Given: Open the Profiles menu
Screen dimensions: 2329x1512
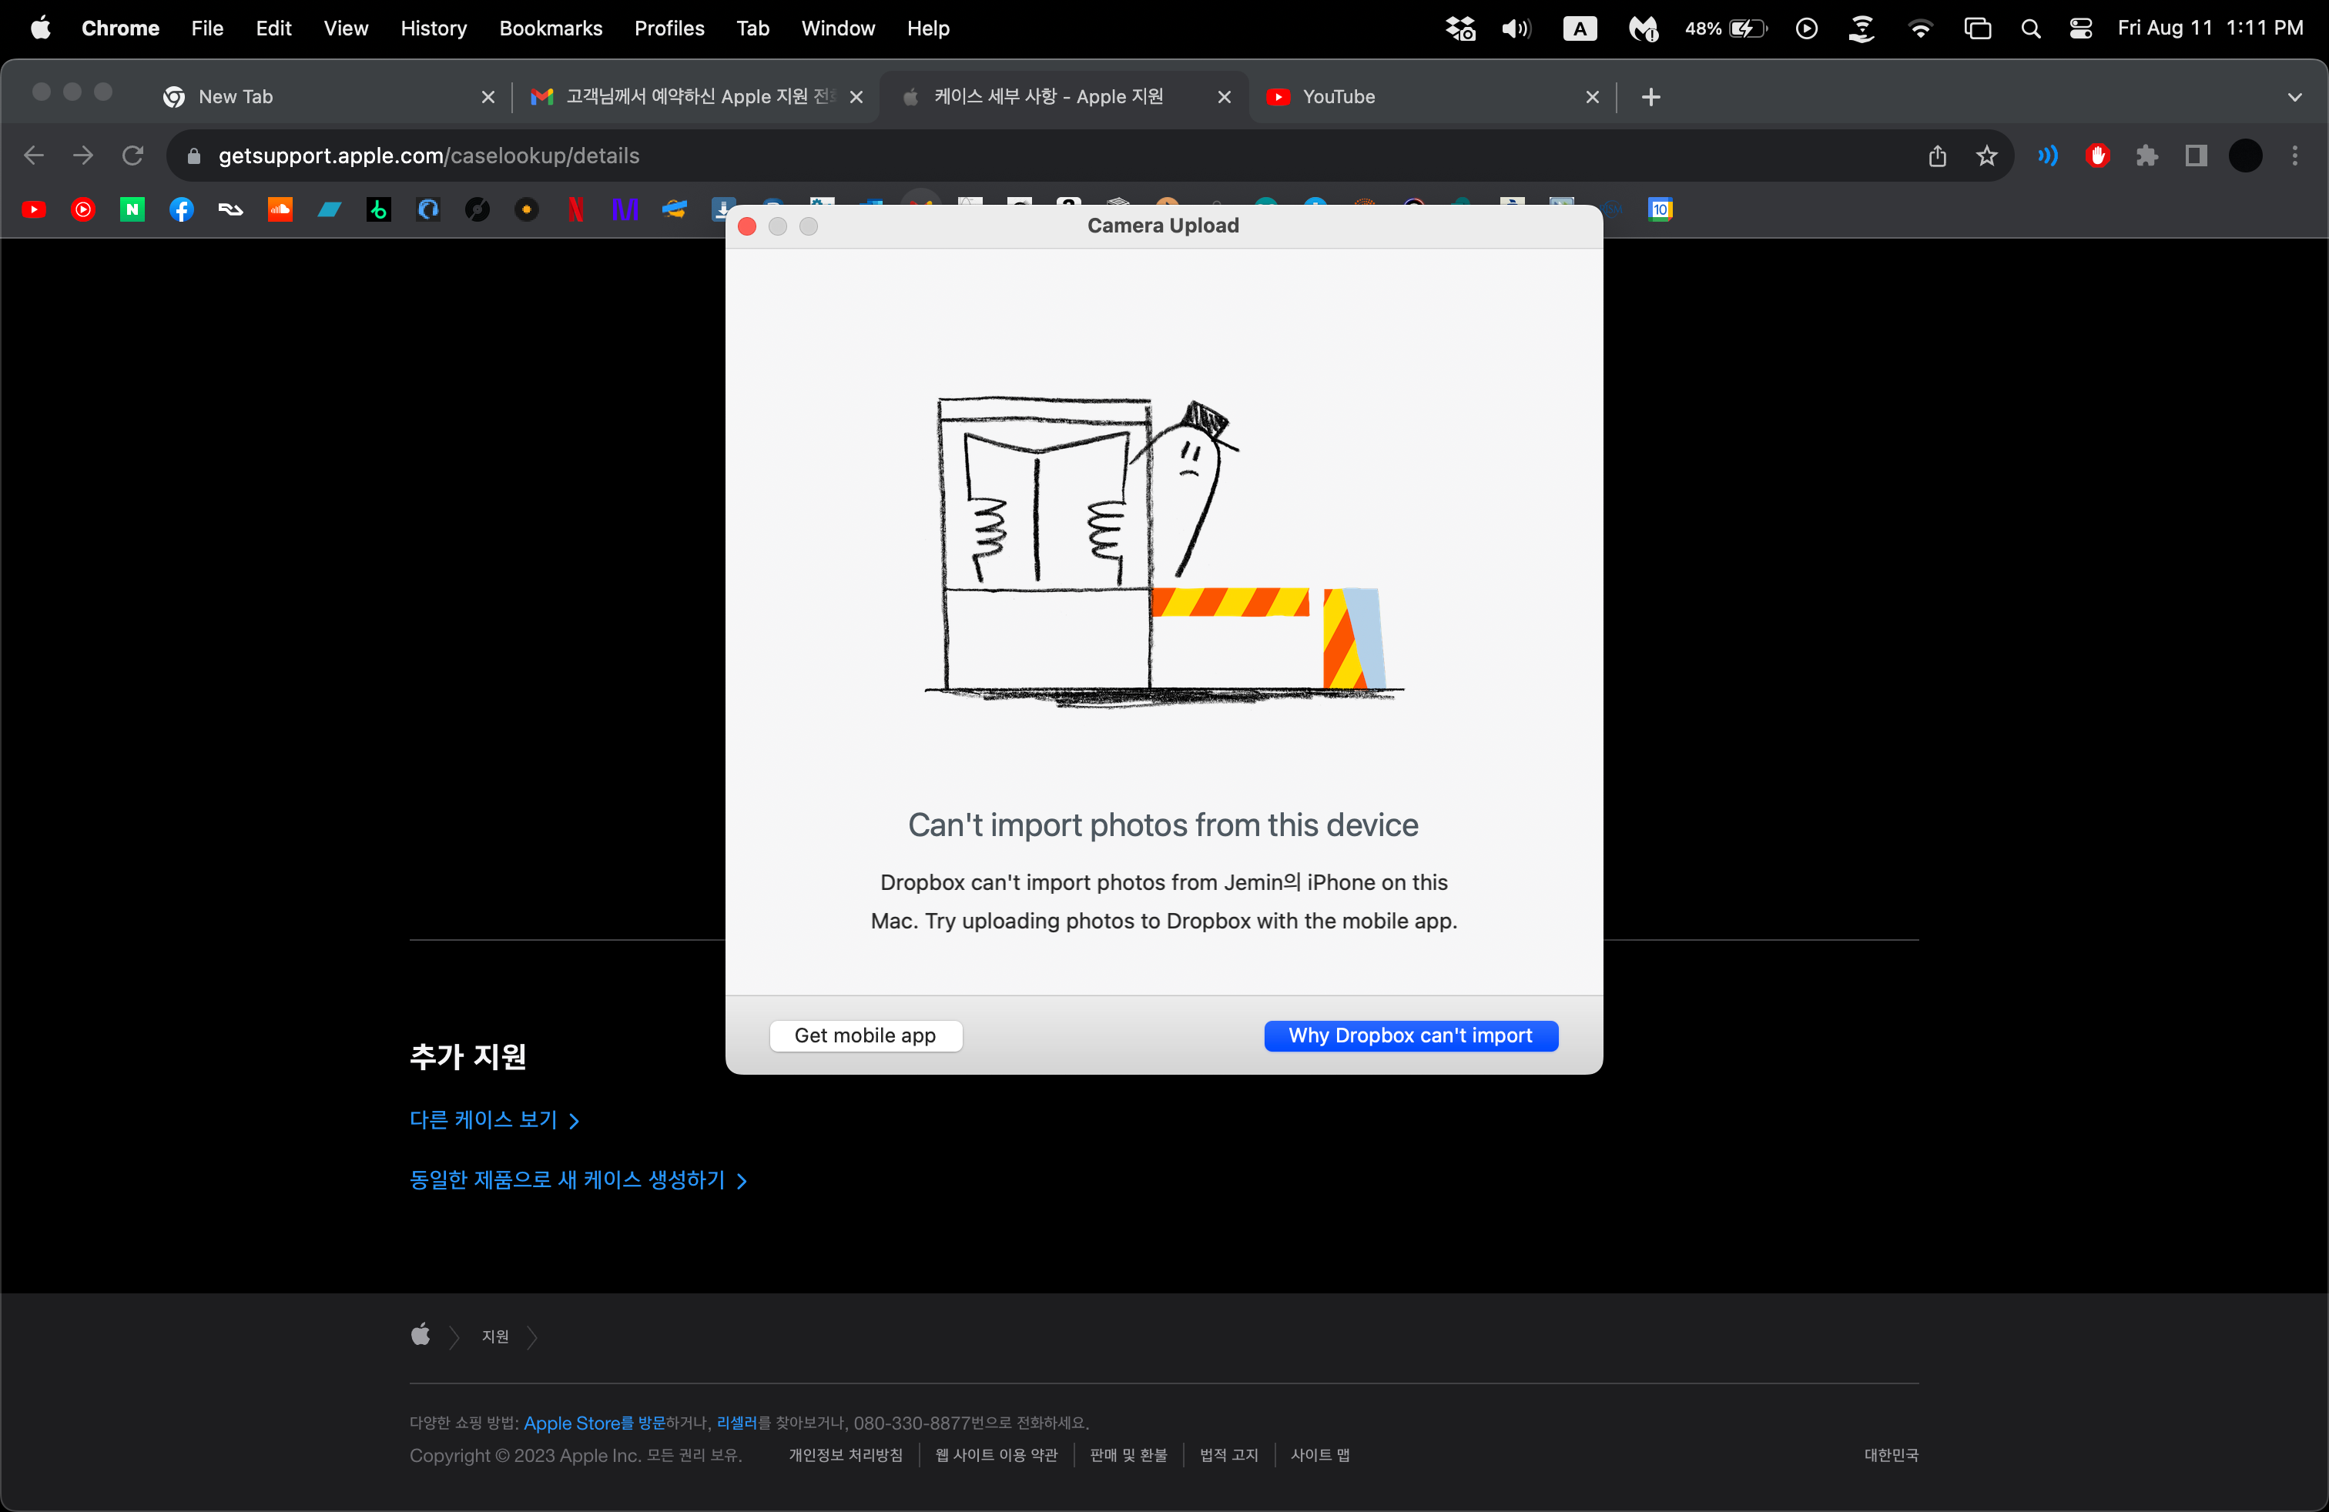Looking at the screenshot, I should coord(669,28).
